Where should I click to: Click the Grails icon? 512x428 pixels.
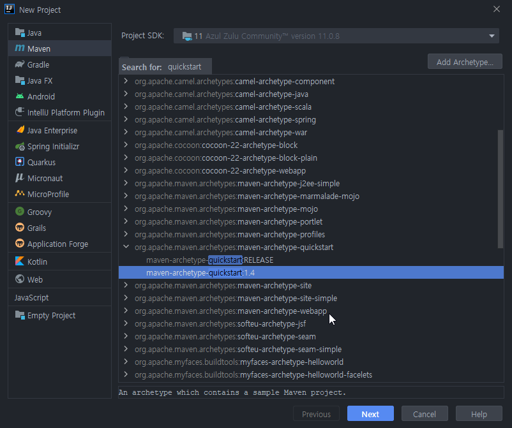[20, 227]
